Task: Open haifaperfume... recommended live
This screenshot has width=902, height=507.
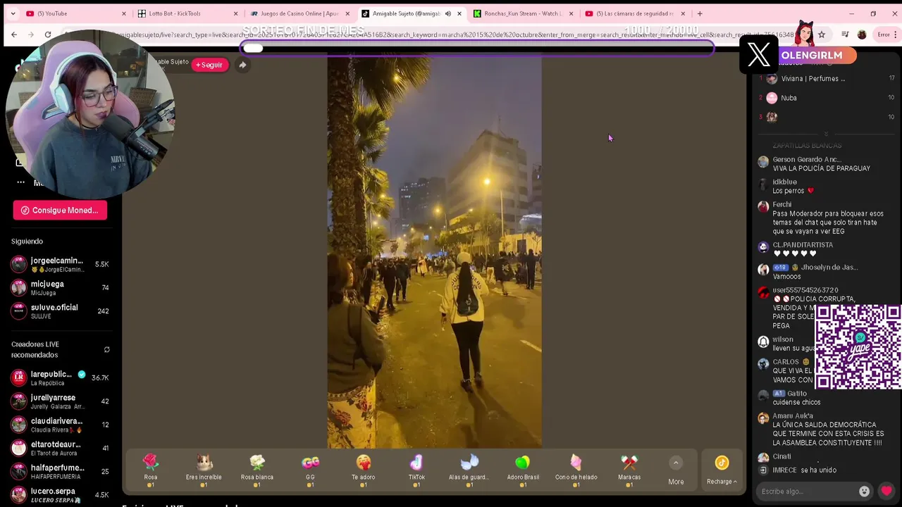Action: tap(60, 470)
